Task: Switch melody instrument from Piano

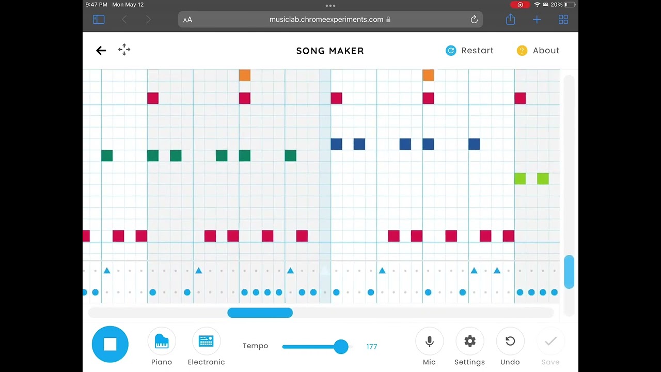Action: click(162, 348)
